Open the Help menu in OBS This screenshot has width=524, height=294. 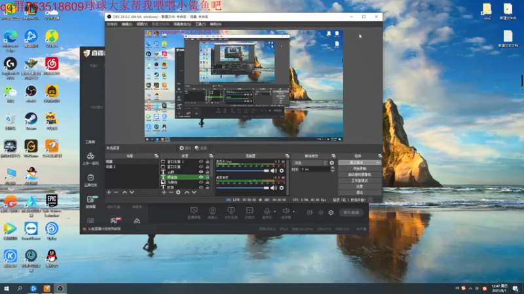click(217, 24)
